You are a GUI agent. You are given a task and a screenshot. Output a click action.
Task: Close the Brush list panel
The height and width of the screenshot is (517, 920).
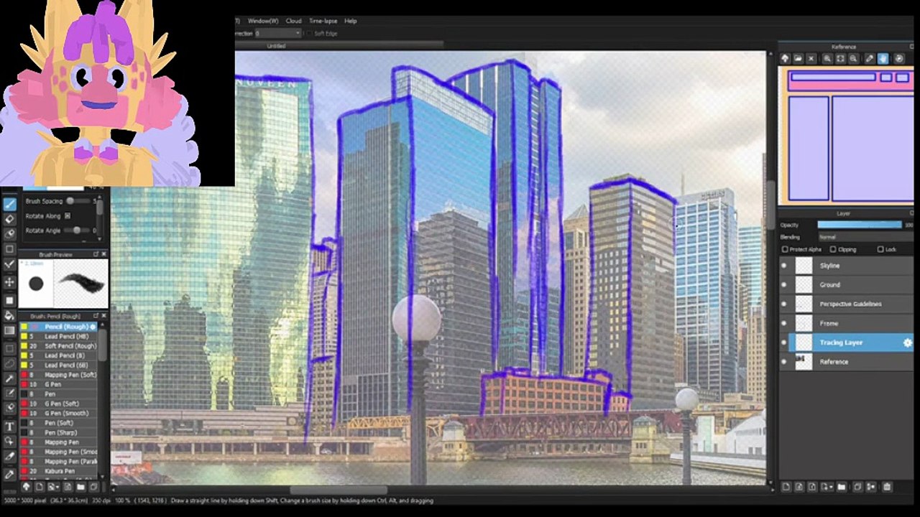pos(103,316)
